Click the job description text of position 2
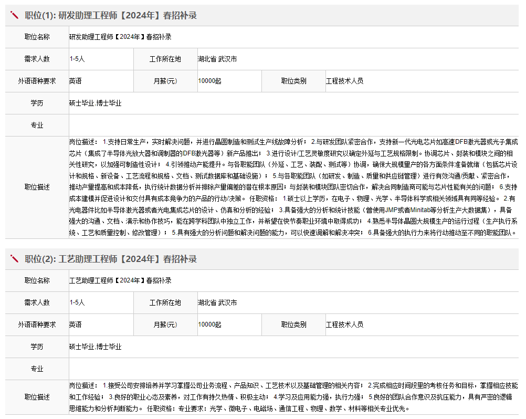The width and height of the screenshot is (526, 419). click(293, 396)
